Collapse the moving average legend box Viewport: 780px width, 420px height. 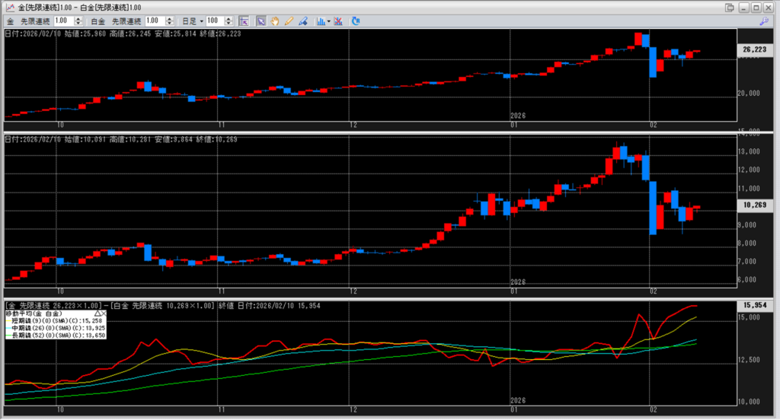point(96,313)
